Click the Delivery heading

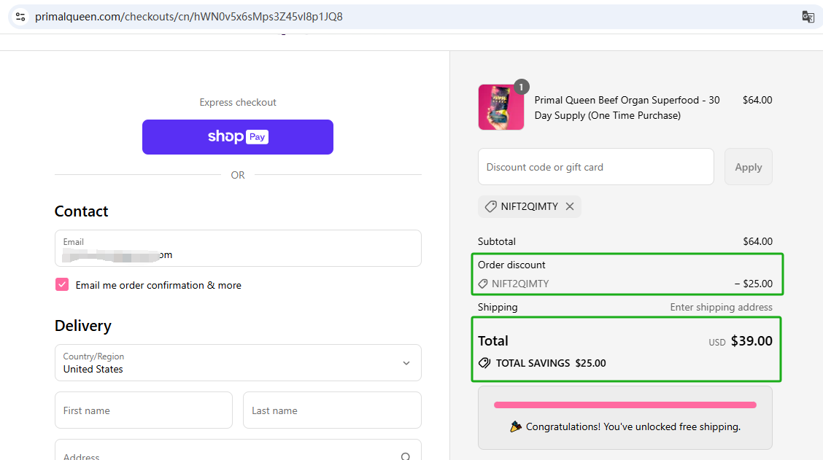83,326
